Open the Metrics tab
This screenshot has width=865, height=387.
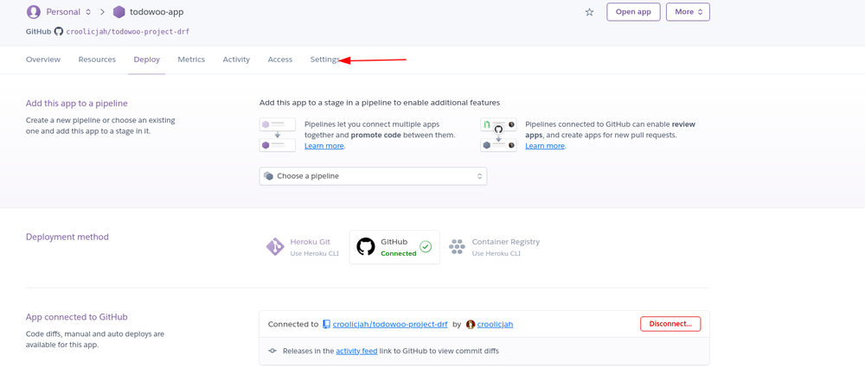(x=191, y=60)
